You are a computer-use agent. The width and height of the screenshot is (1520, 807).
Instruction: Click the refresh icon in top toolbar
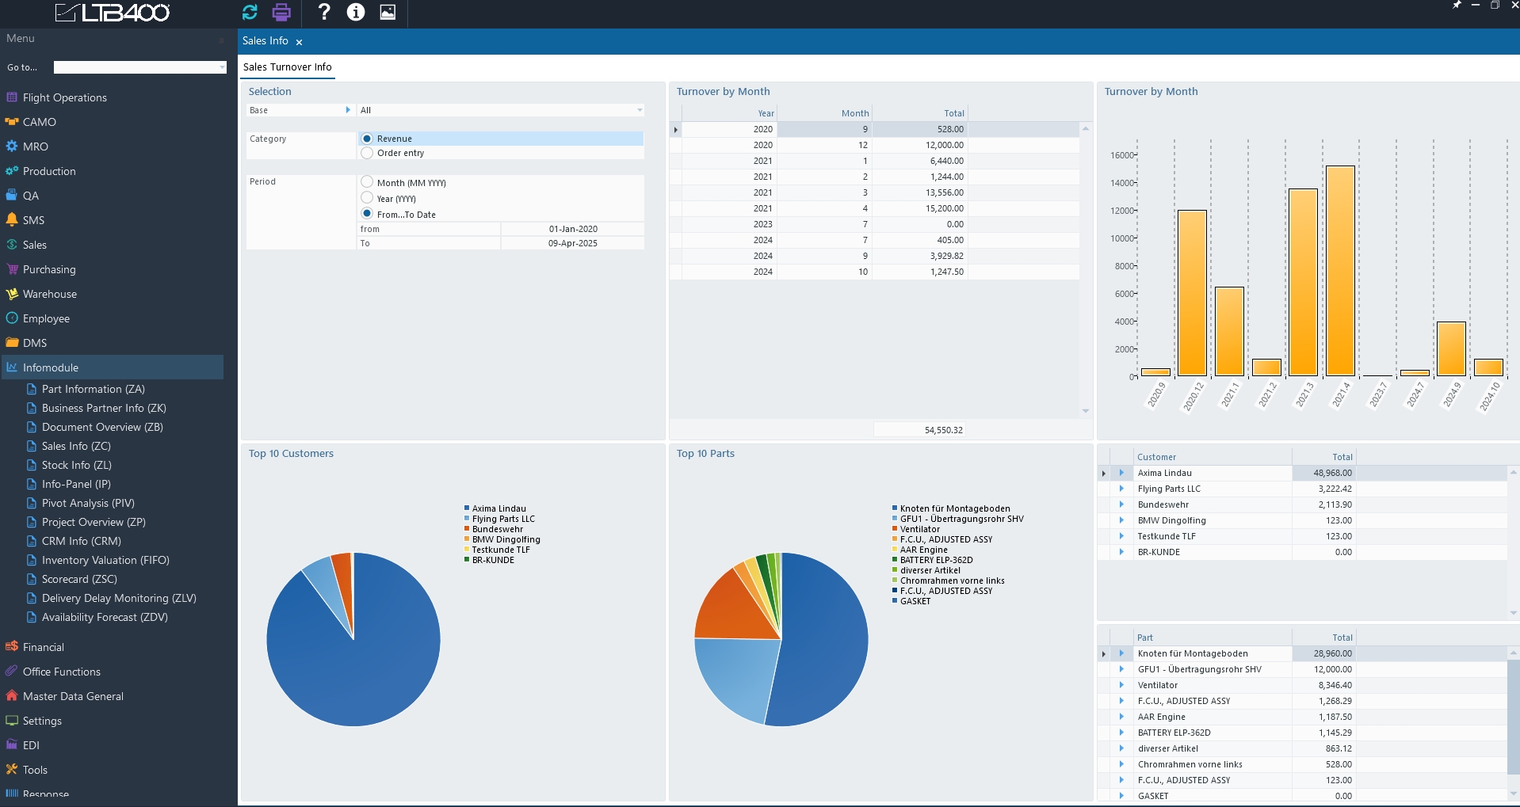250,12
